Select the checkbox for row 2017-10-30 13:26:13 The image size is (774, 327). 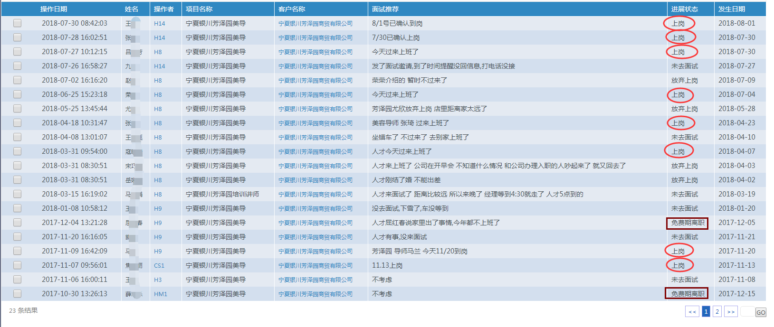coord(18,294)
